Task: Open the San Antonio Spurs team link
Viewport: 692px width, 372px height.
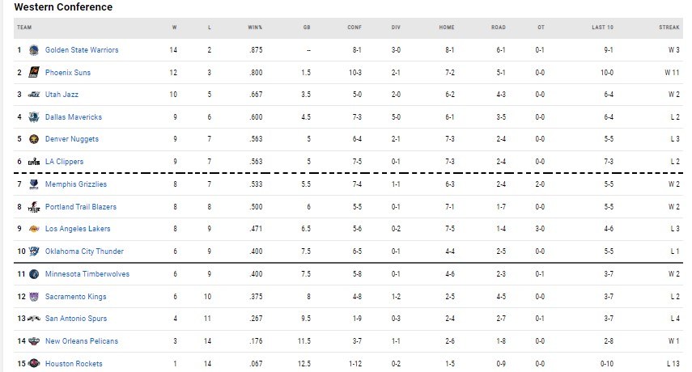Action: [76, 319]
